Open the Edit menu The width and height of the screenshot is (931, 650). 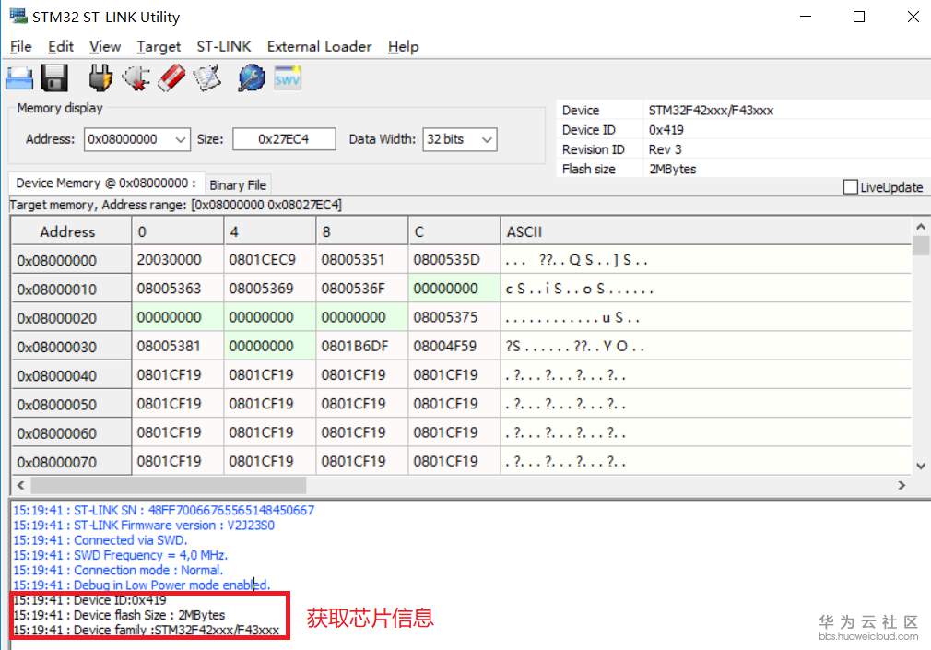(61, 46)
